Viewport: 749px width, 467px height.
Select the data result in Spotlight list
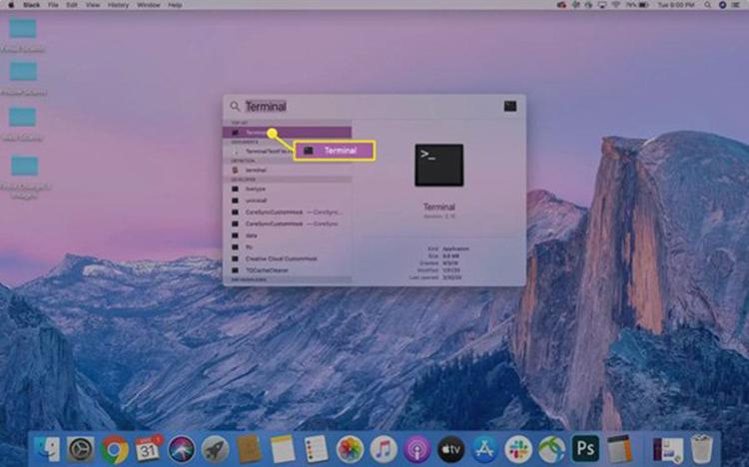pos(287,235)
